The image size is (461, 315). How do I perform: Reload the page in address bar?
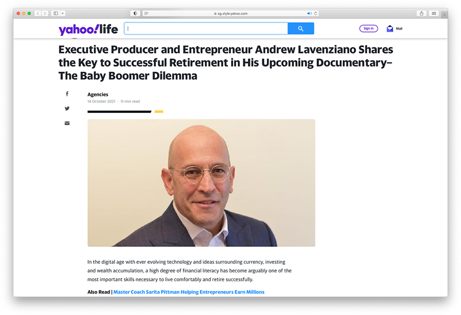tap(316, 13)
